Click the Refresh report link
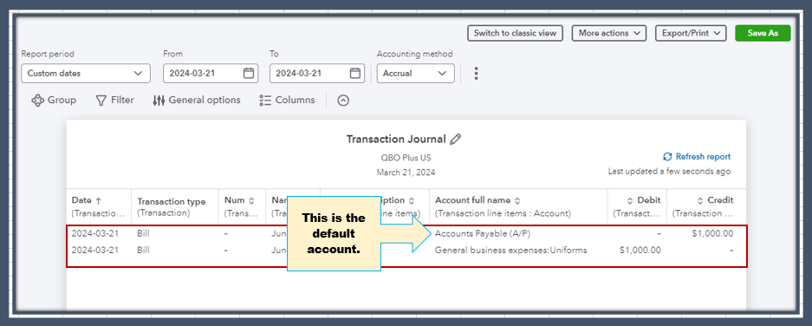Image resolution: width=812 pixels, height=326 pixels. [x=697, y=157]
